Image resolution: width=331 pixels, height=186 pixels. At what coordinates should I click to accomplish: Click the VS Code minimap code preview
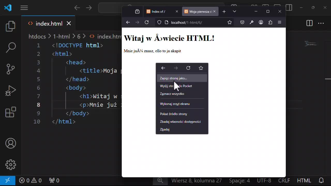click(311, 43)
